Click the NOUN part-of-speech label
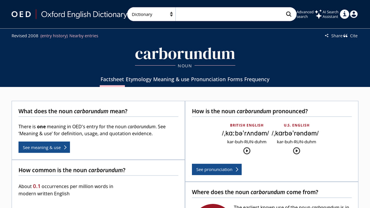Screen dimensions: 370x208 point(185,66)
